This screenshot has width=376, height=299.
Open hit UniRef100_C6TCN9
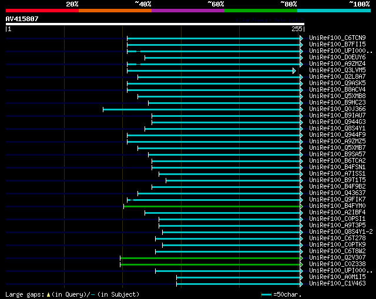337,38
